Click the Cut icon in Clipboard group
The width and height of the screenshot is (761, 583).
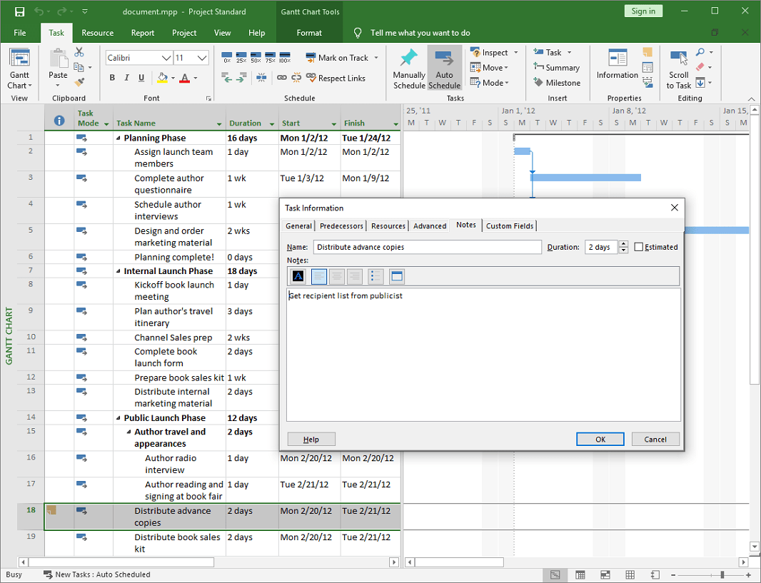point(79,51)
